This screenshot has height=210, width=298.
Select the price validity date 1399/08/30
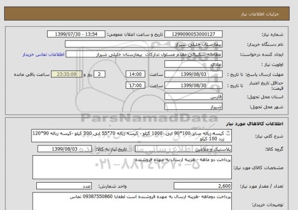pyautogui.click(x=193, y=85)
